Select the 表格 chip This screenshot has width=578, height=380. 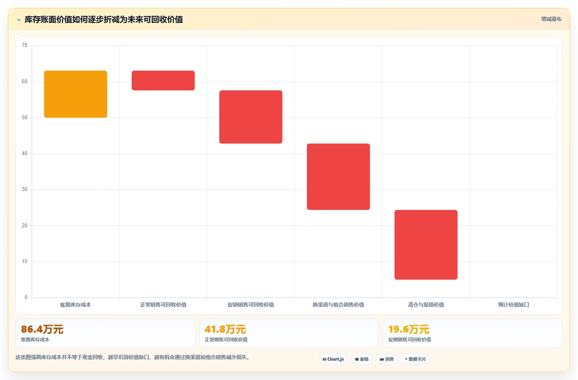click(362, 359)
